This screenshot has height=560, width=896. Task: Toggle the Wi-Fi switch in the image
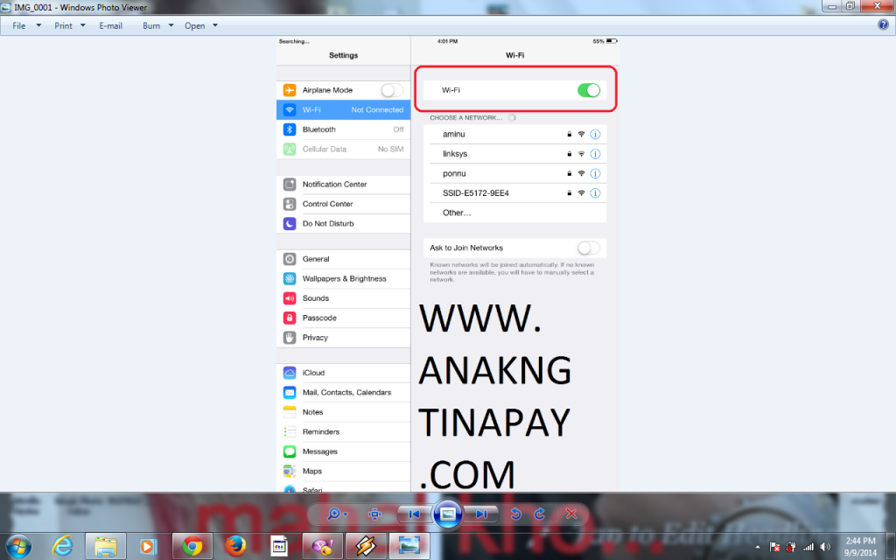[589, 90]
